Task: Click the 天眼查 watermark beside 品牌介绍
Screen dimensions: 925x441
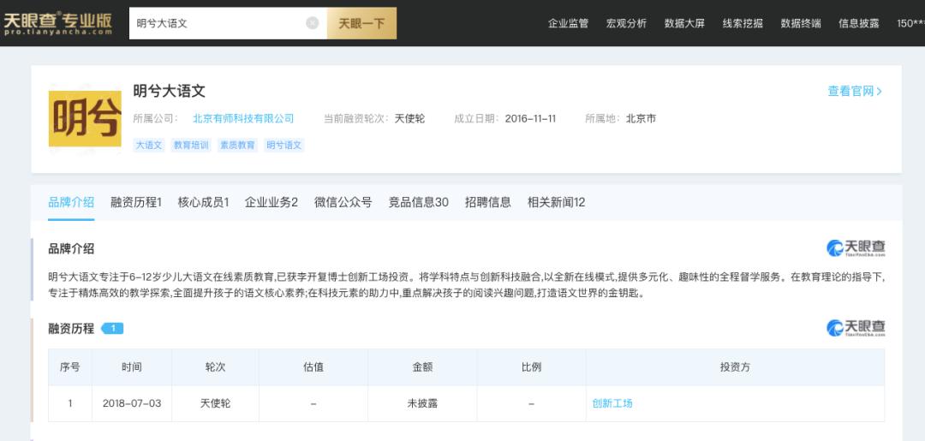Action: tap(856, 248)
